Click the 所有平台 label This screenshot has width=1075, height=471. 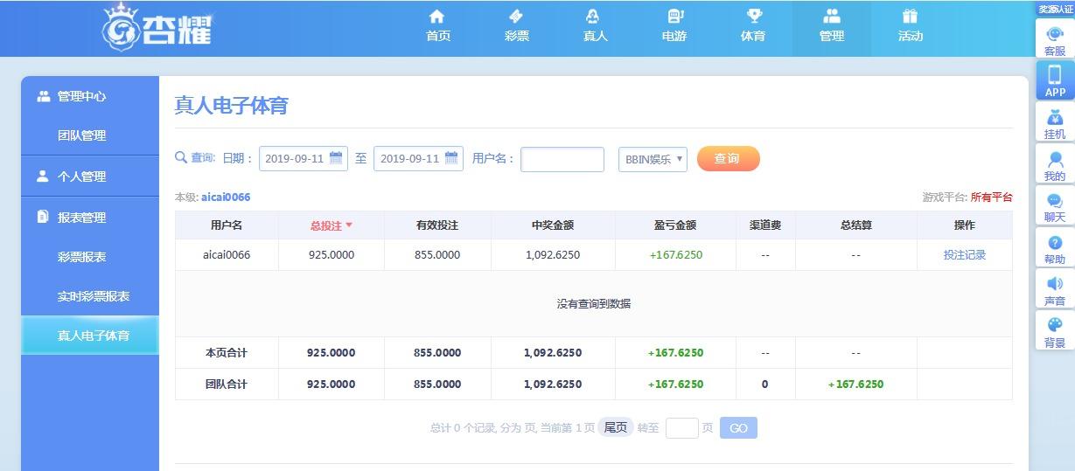click(991, 197)
